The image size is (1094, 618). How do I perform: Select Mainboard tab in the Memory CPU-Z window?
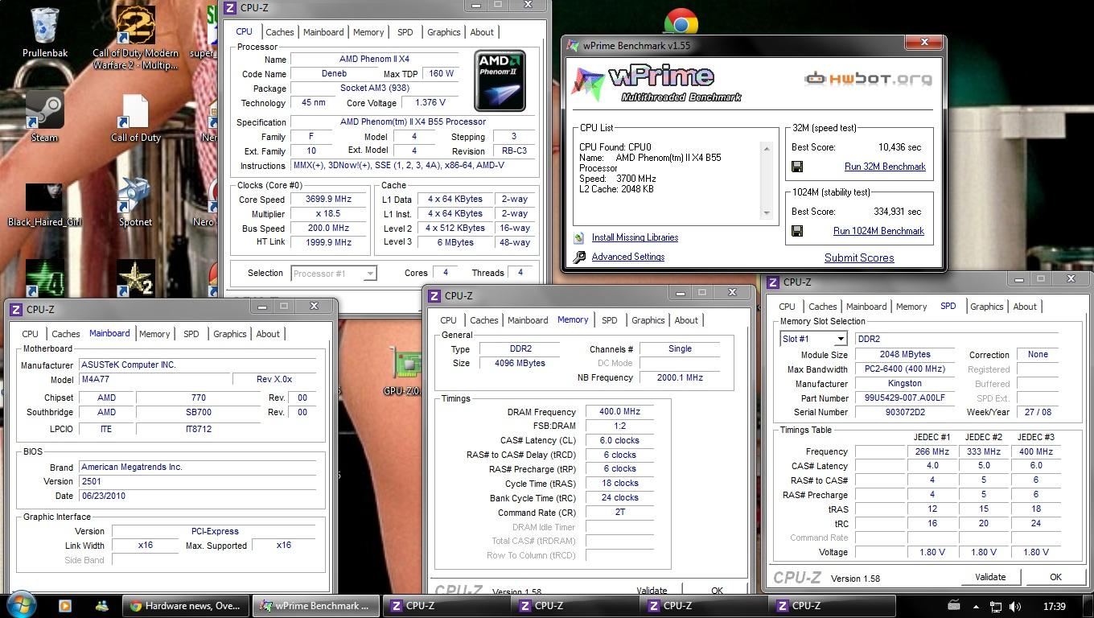[528, 320]
